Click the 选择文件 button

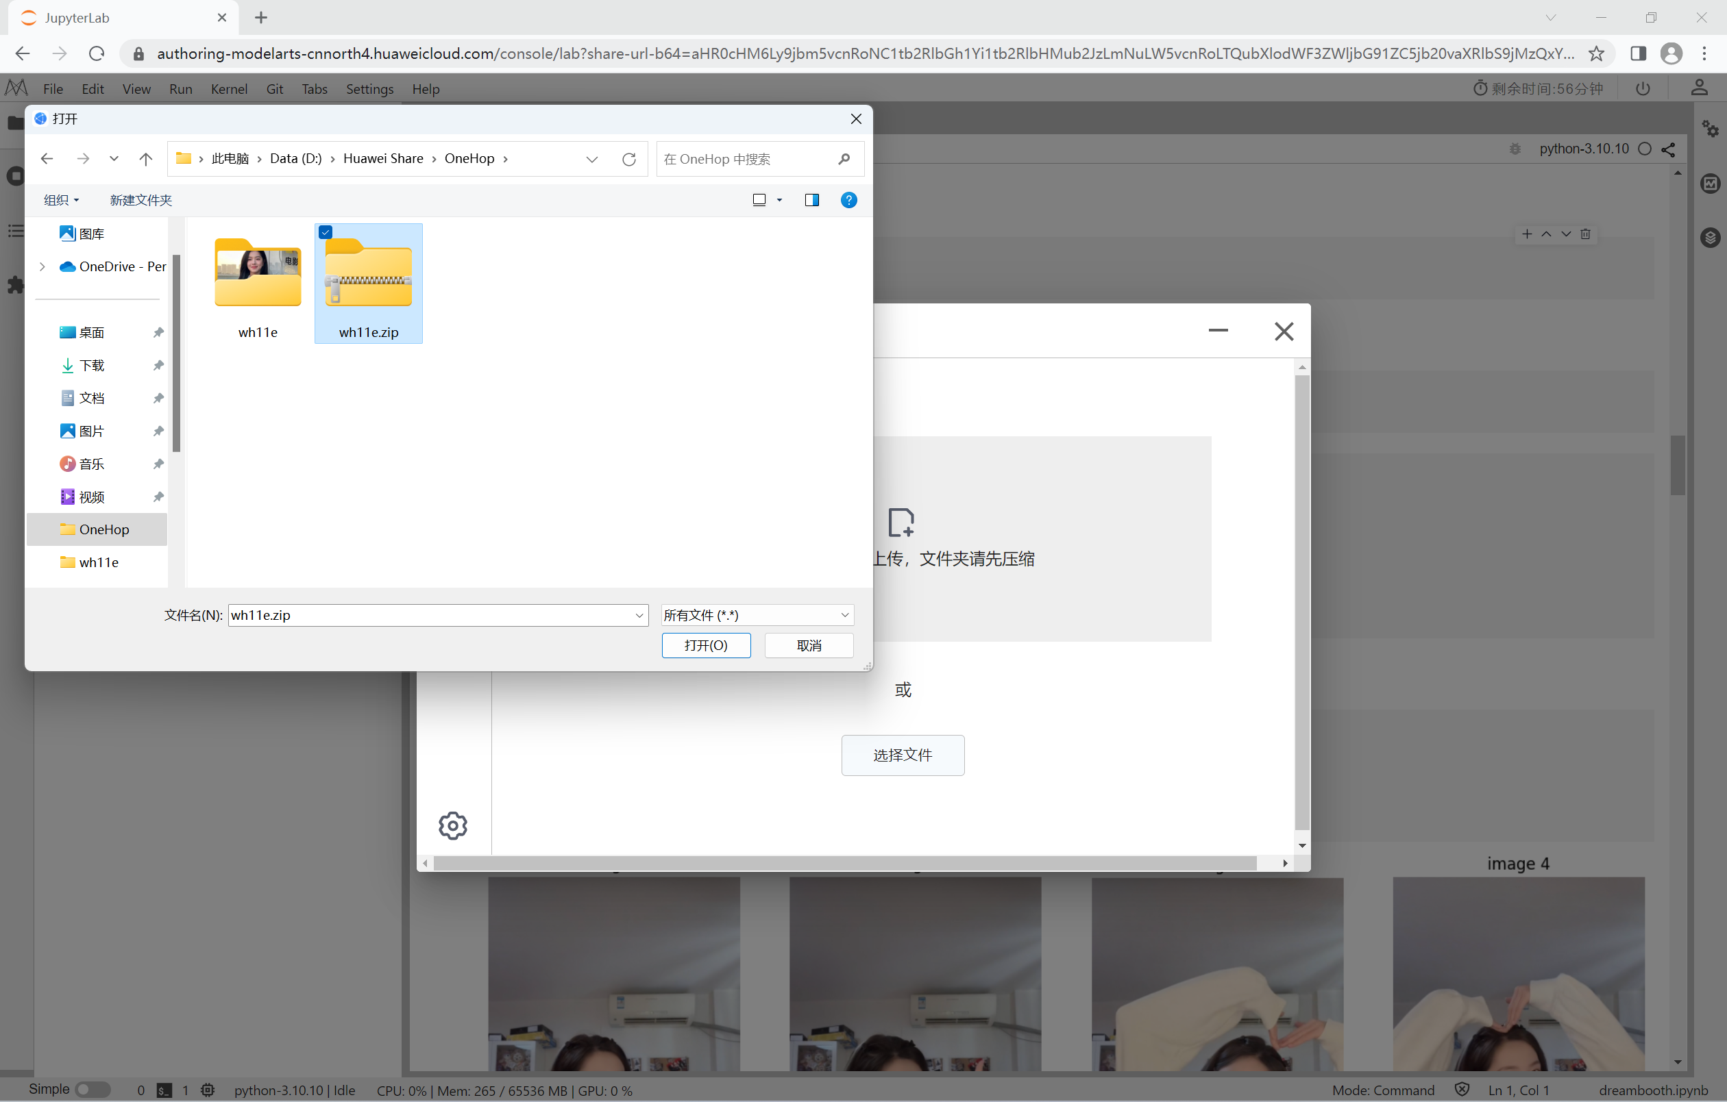903,755
